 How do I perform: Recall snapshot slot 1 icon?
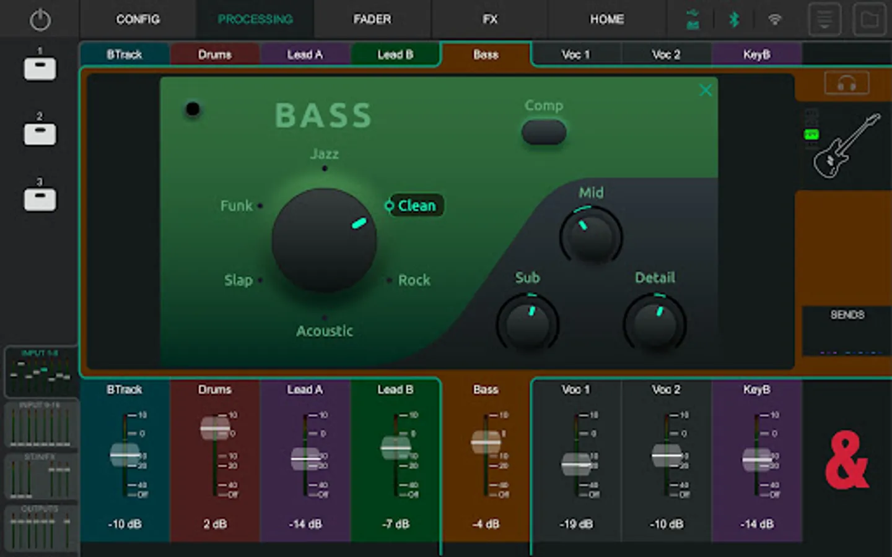coord(40,68)
